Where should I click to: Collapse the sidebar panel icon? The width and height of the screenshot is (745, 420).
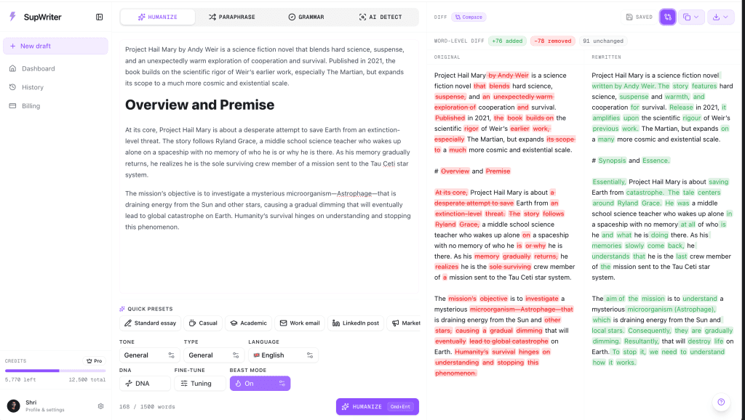click(x=99, y=17)
